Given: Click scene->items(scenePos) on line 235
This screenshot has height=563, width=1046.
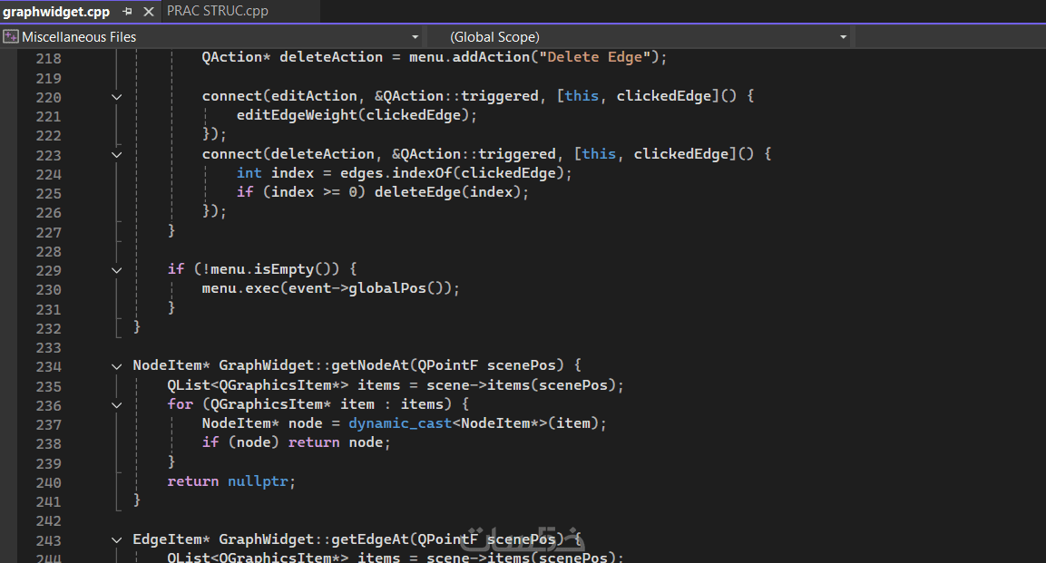Looking at the screenshot, I should pos(521,385).
